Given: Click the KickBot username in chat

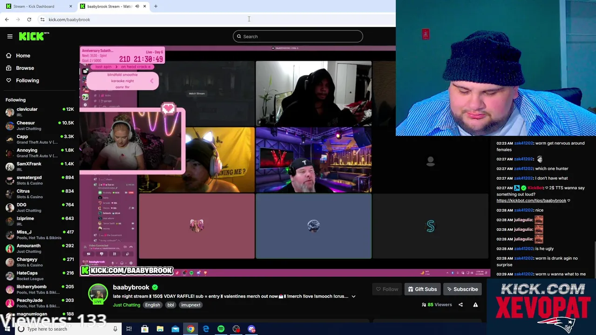Looking at the screenshot, I should [535, 188].
